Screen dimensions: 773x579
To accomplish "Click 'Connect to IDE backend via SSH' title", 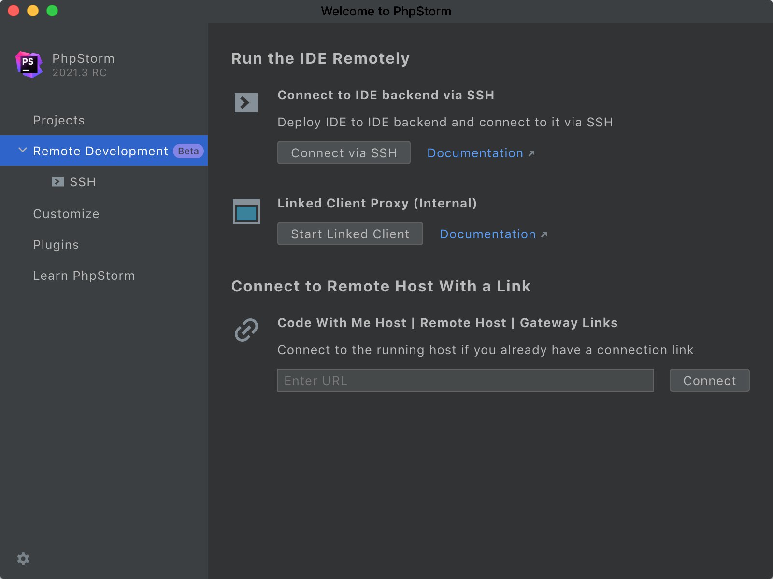I will click(386, 95).
